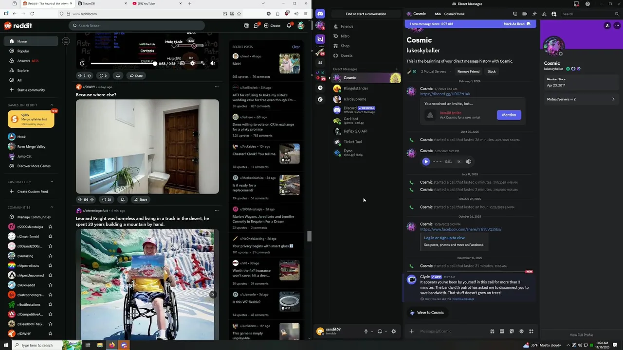Image resolution: width=623 pixels, height=350 pixels.
Task: Deafen headphones in Discord user panel
Action: [x=380, y=332]
